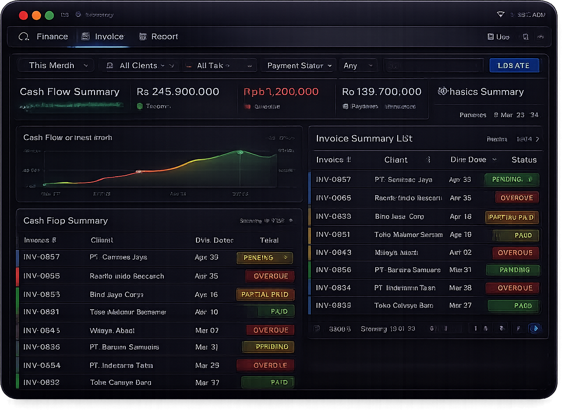Go to the next page of invoices

click(x=535, y=328)
